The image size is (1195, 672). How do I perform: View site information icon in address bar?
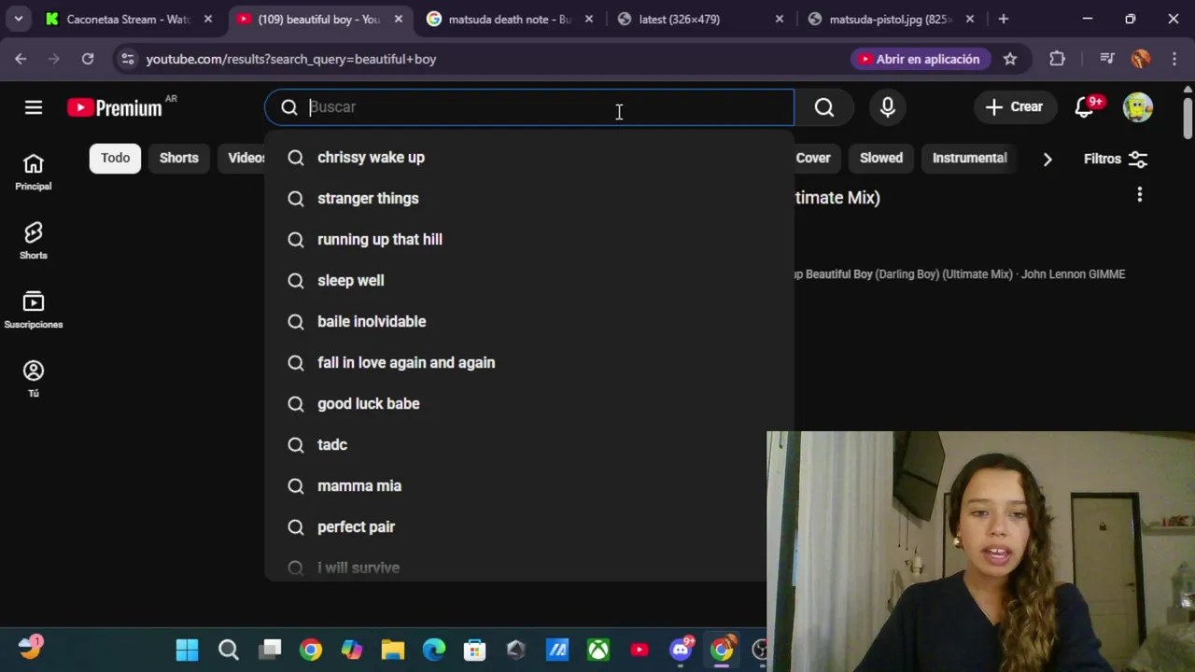(128, 59)
